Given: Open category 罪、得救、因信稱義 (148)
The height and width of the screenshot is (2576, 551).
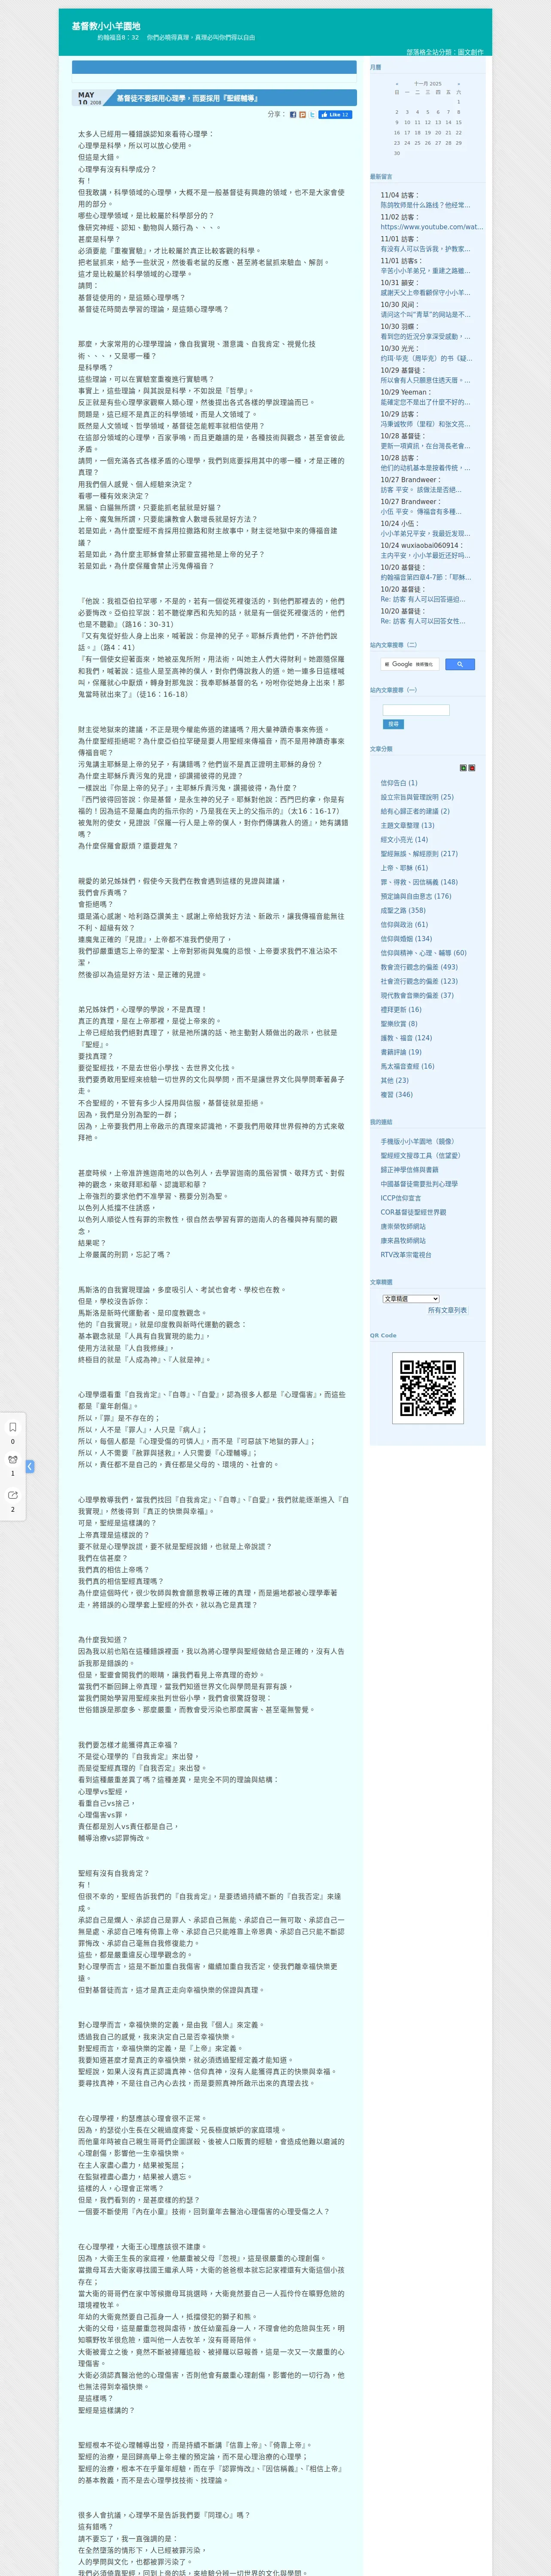Looking at the screenshot, I should click(419, 882).
